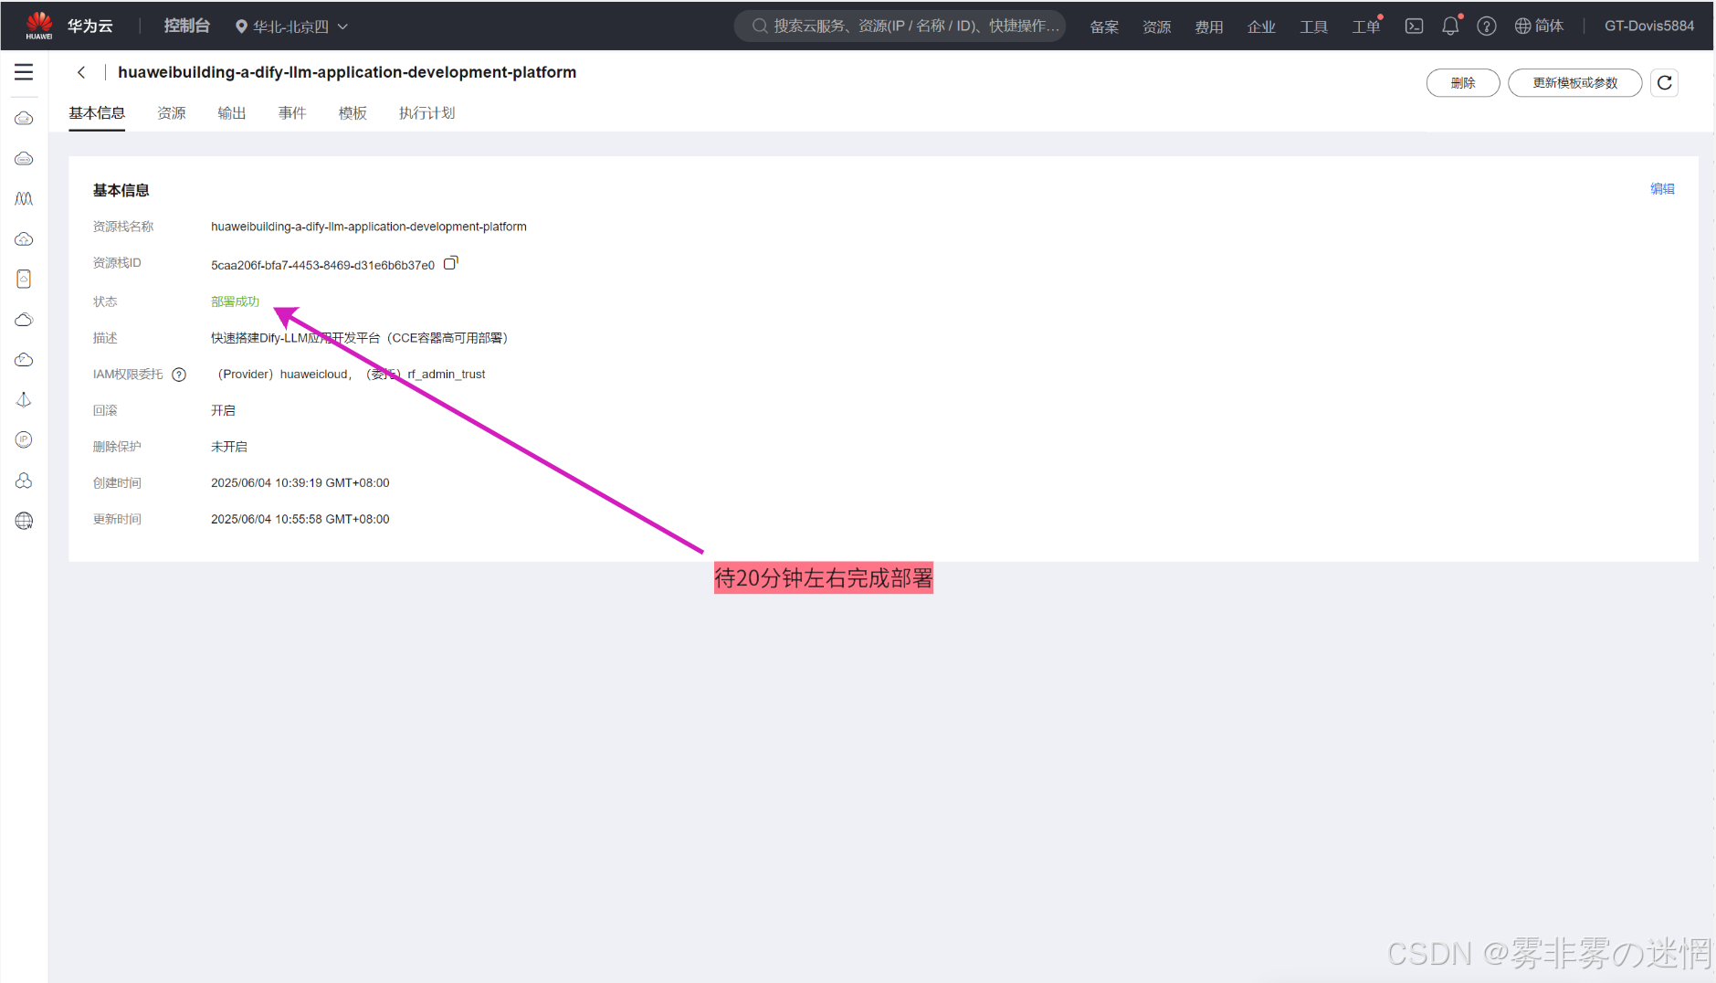Viewport: 1716px width, 983px height.
Task: Open the pyramid-shaped sidebar icon
Action: (x=24, y=399)
